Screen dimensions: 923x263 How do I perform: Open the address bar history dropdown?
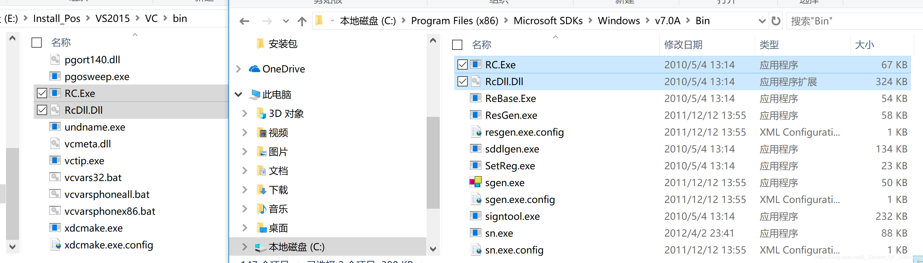(762, 21)
